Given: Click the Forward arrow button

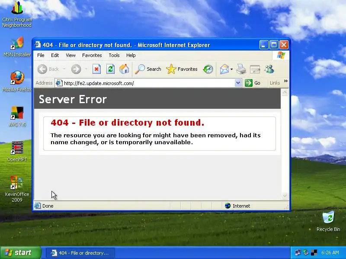Looking at the screenshot, I should 76,69.
